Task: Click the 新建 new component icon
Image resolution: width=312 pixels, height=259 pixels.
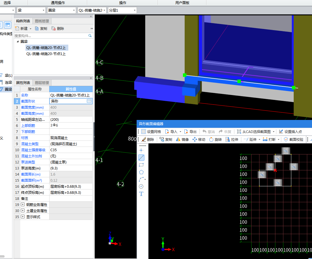Action: [x=17, y=28]
